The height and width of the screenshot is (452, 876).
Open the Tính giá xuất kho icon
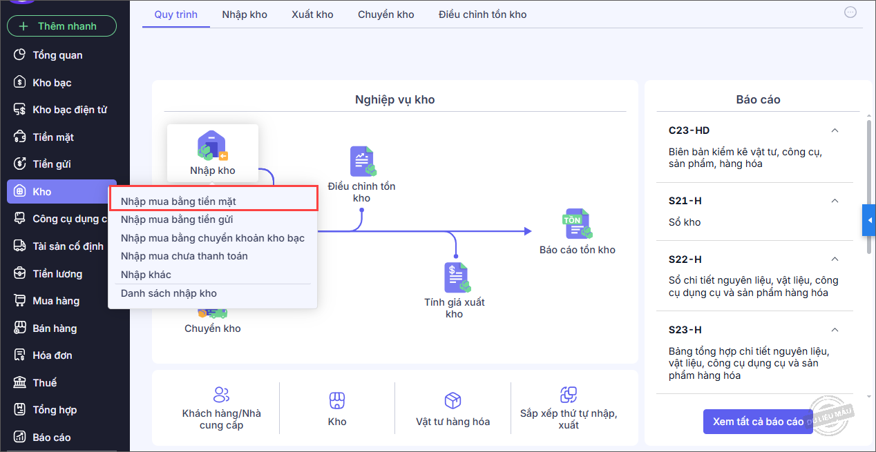coord(455,277)
